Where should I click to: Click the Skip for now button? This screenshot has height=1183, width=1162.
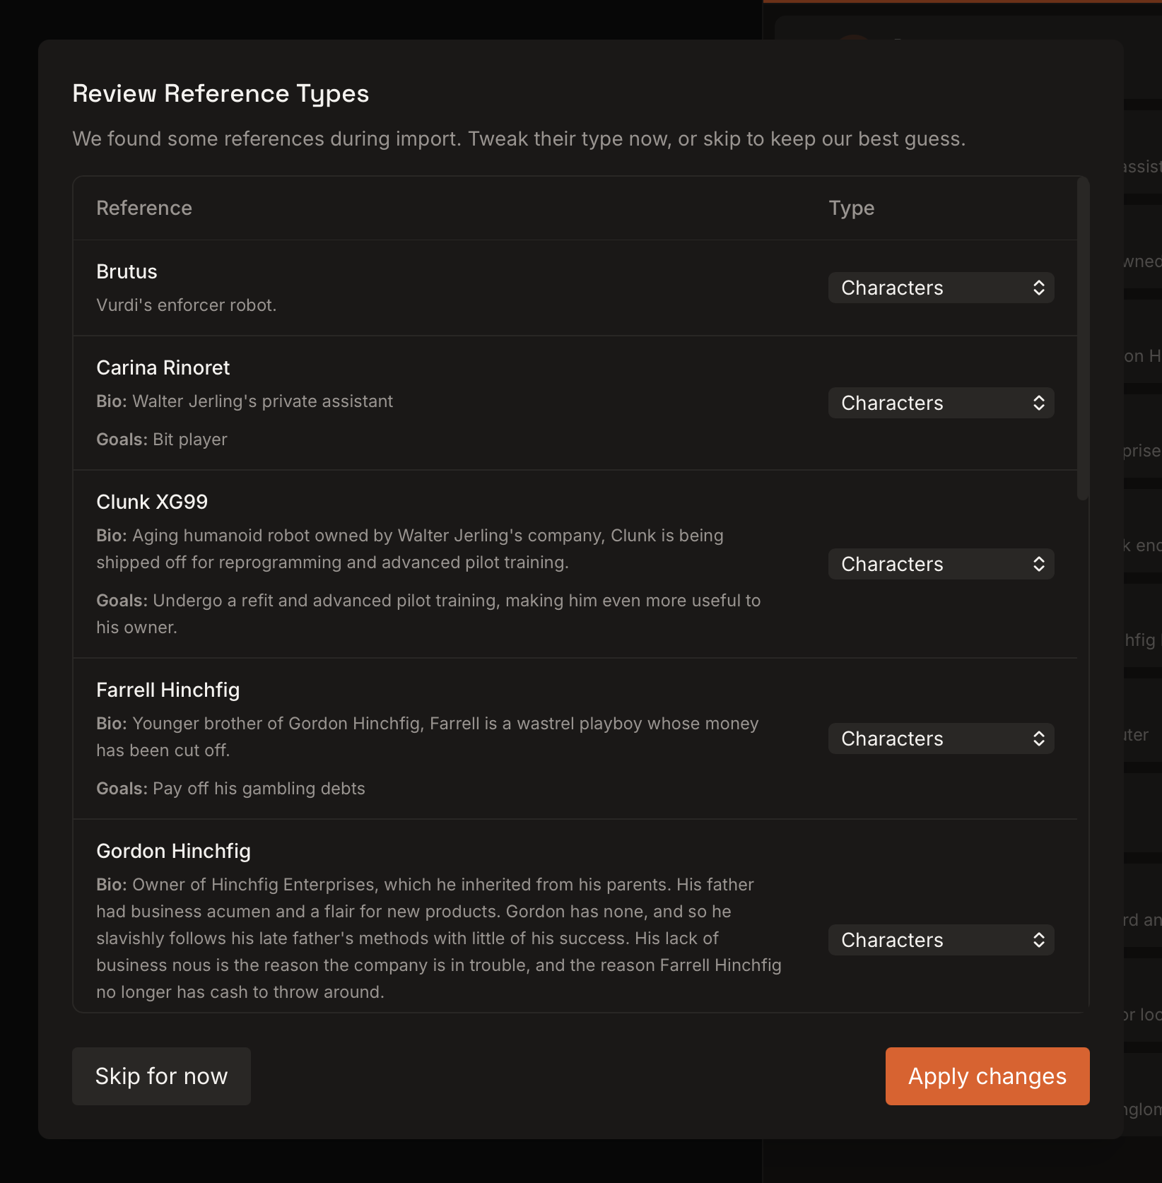pyautogui.click(x=161, y=1076)
